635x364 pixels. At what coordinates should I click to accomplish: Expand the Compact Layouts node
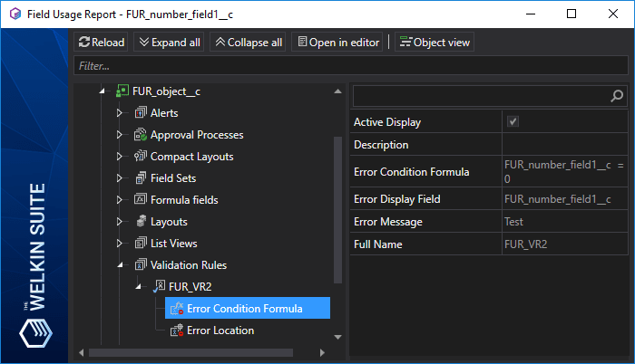click(x=119, y=157)
